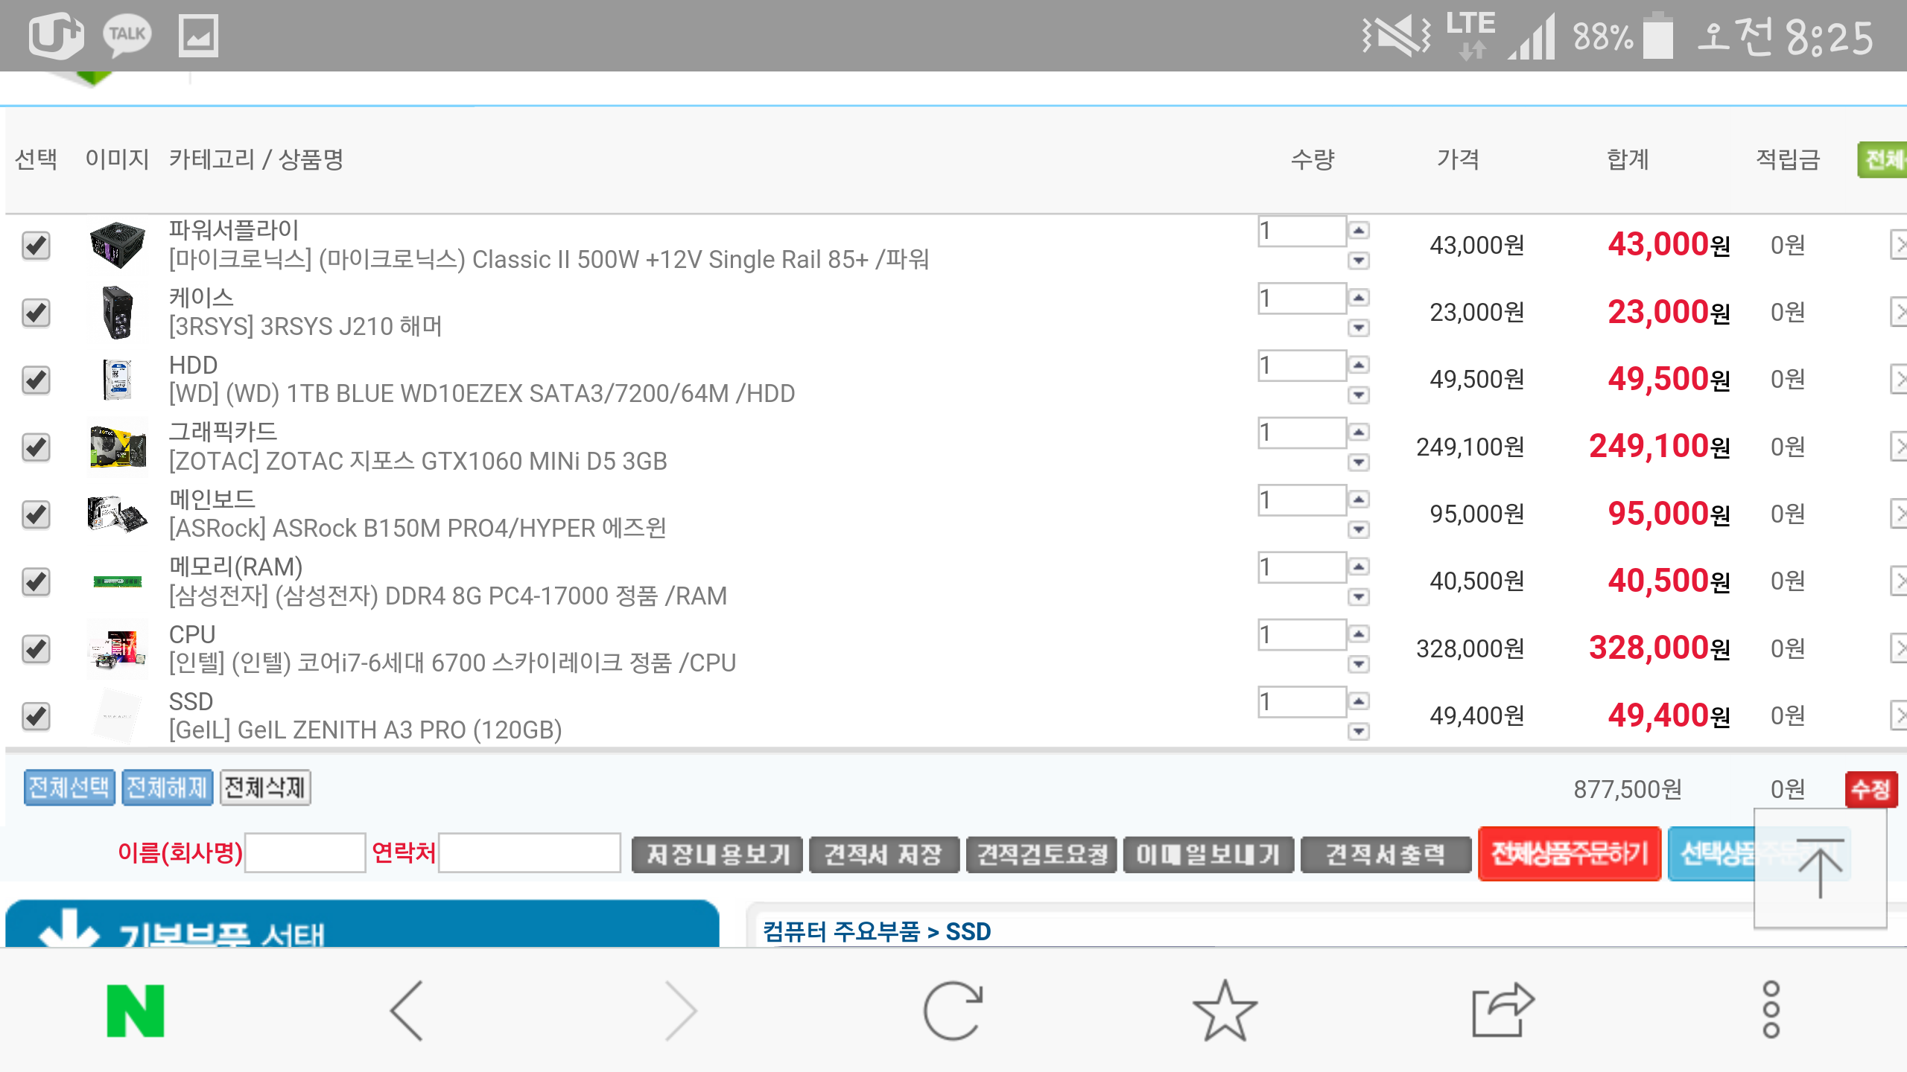The width and height of the screenshot is (1907, 1072).
Task: Bookmark the page with the star icon
Action: tap(1224, 1010)
